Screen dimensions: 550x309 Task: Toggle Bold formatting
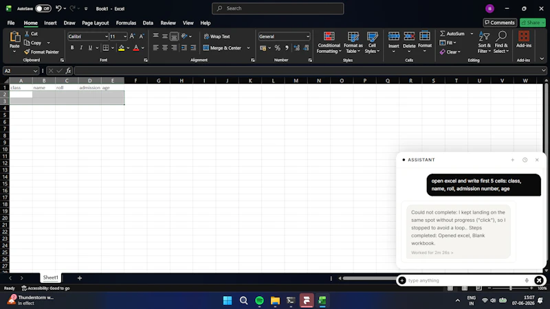coord(72,47)
